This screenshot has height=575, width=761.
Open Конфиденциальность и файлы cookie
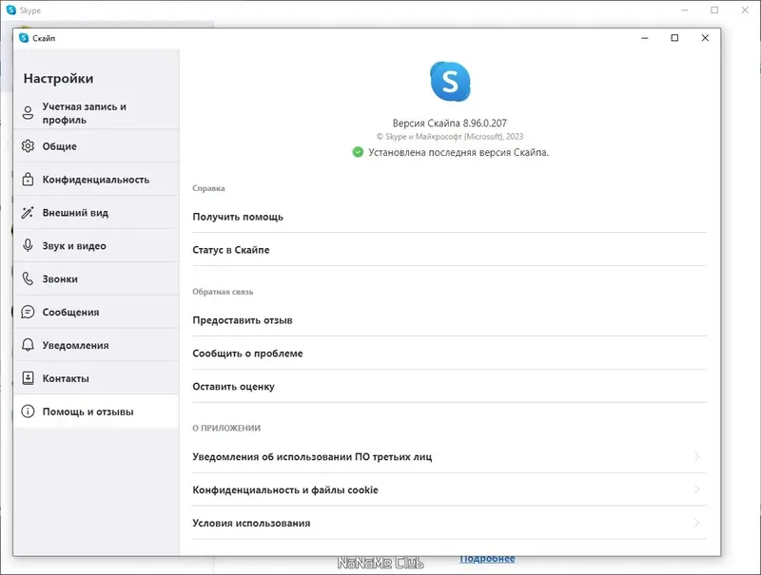pos(449,489)
